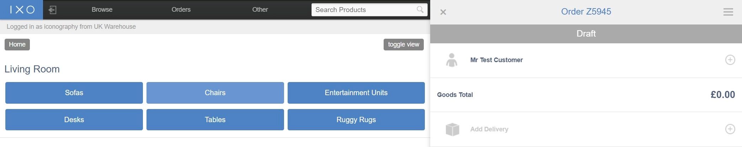Open the Browse menu
Image resolution: width=742 pixels, height=147 pixels.
coord(102,10)
